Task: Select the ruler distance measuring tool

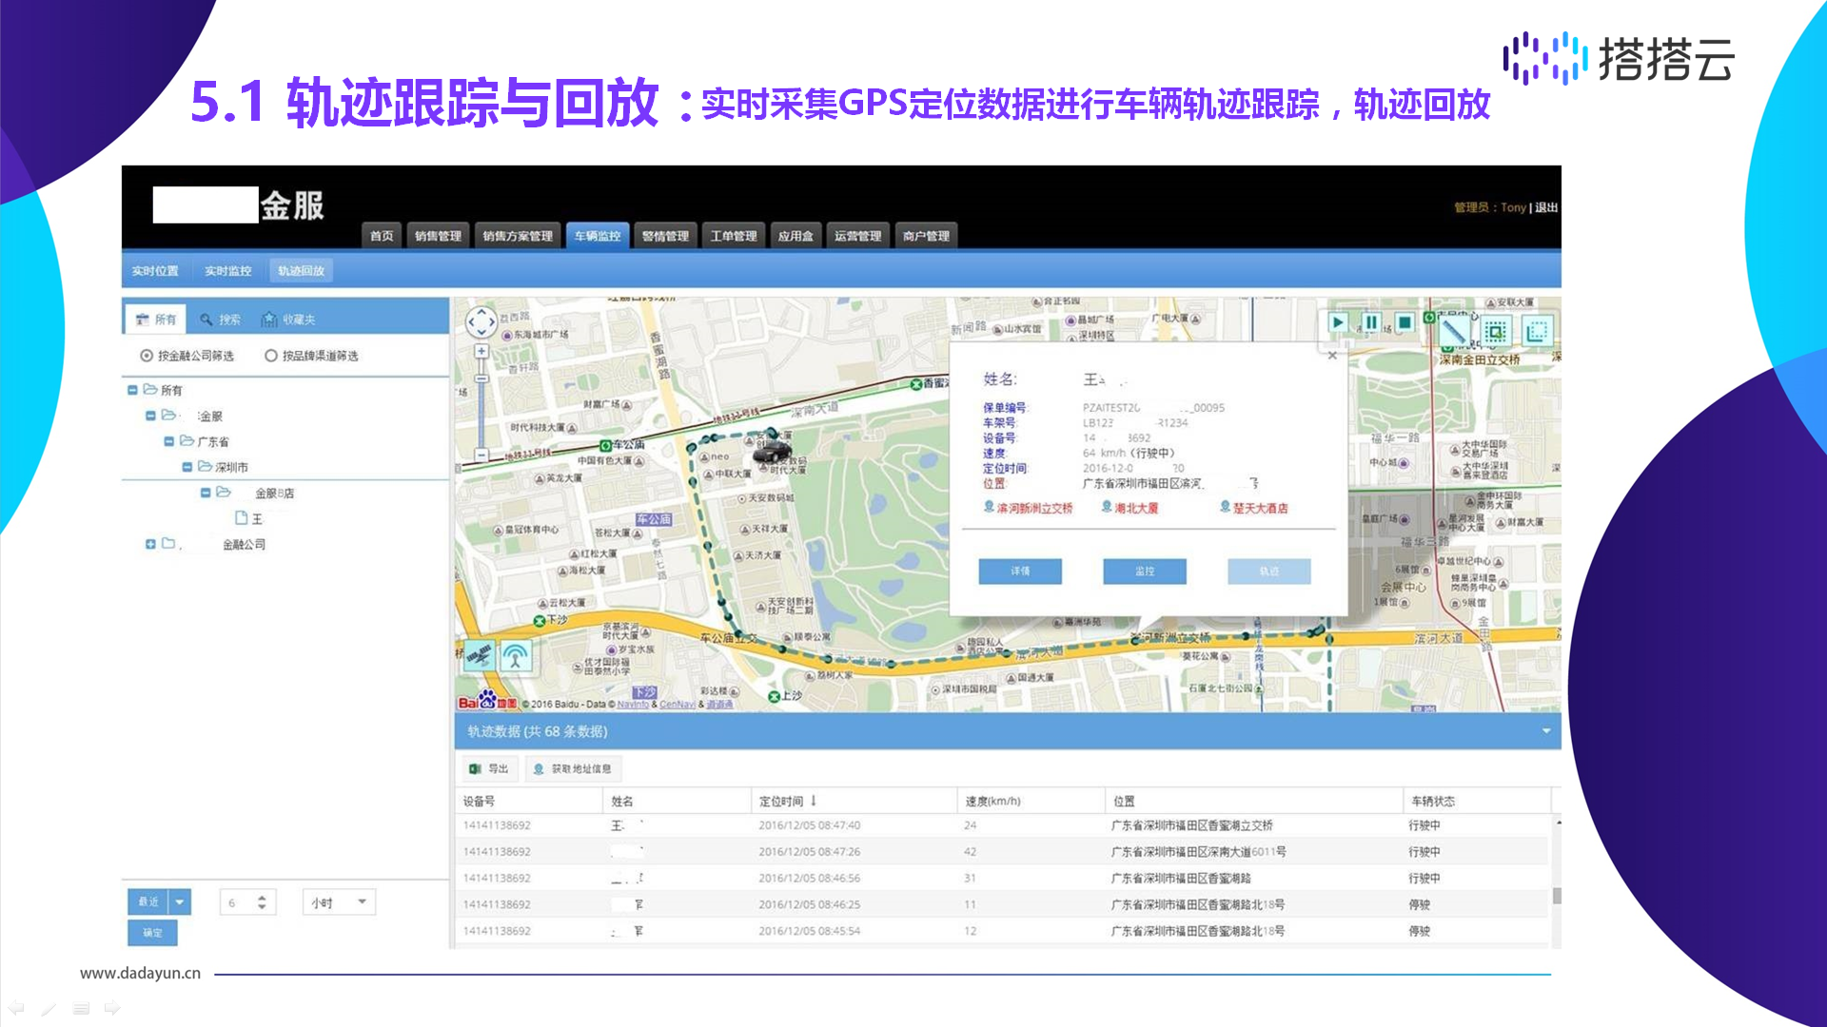Action: click(x=1454, y=331)
